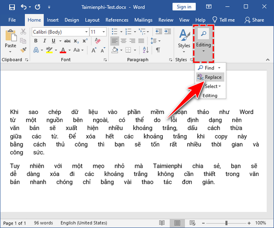Toggle Justify paragraph alignment

[141, 41]
